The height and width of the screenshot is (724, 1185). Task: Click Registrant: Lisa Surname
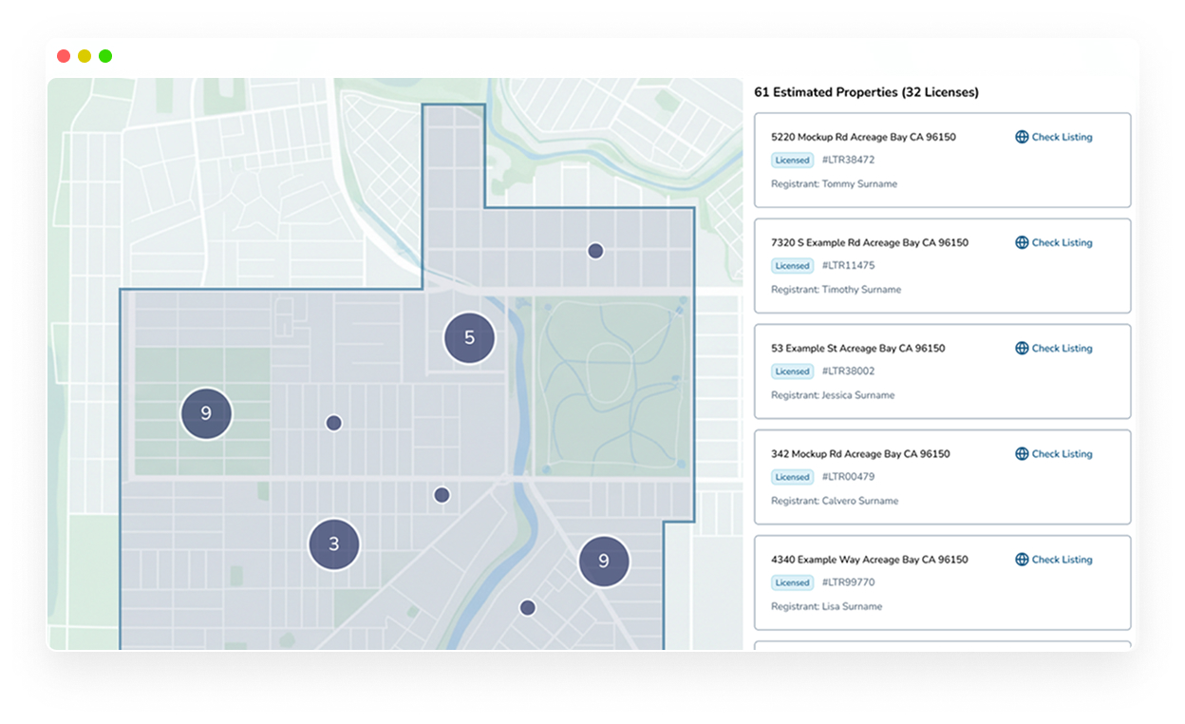pyautogui.click(x=826, y=605)
